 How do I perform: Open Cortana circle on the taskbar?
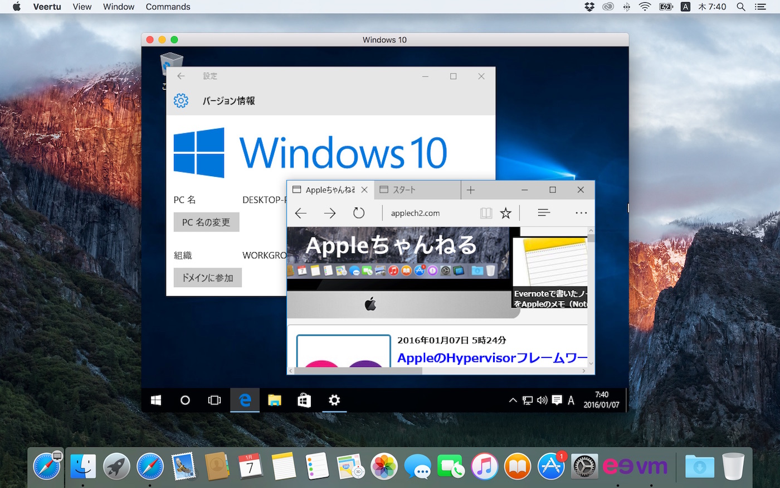[186, 400]
